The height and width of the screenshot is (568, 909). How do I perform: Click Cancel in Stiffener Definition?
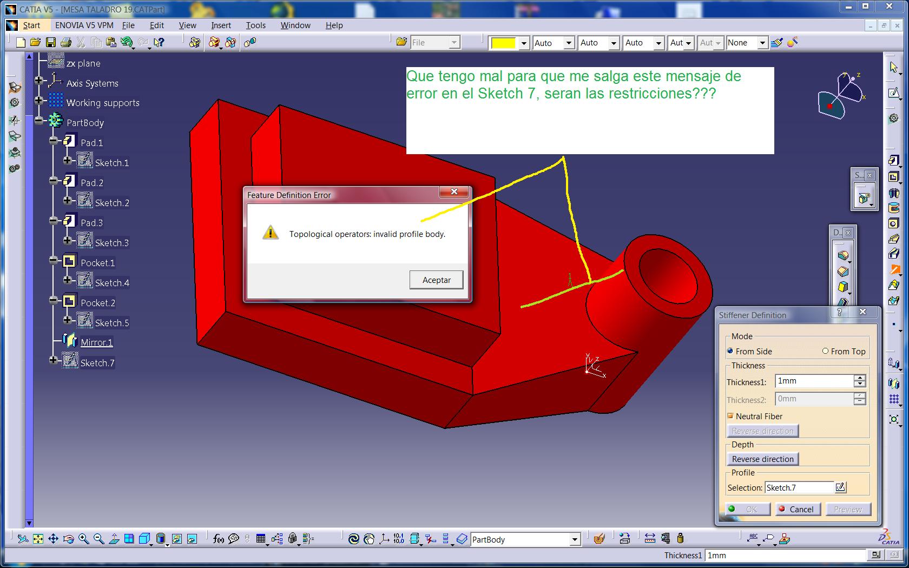798,509
